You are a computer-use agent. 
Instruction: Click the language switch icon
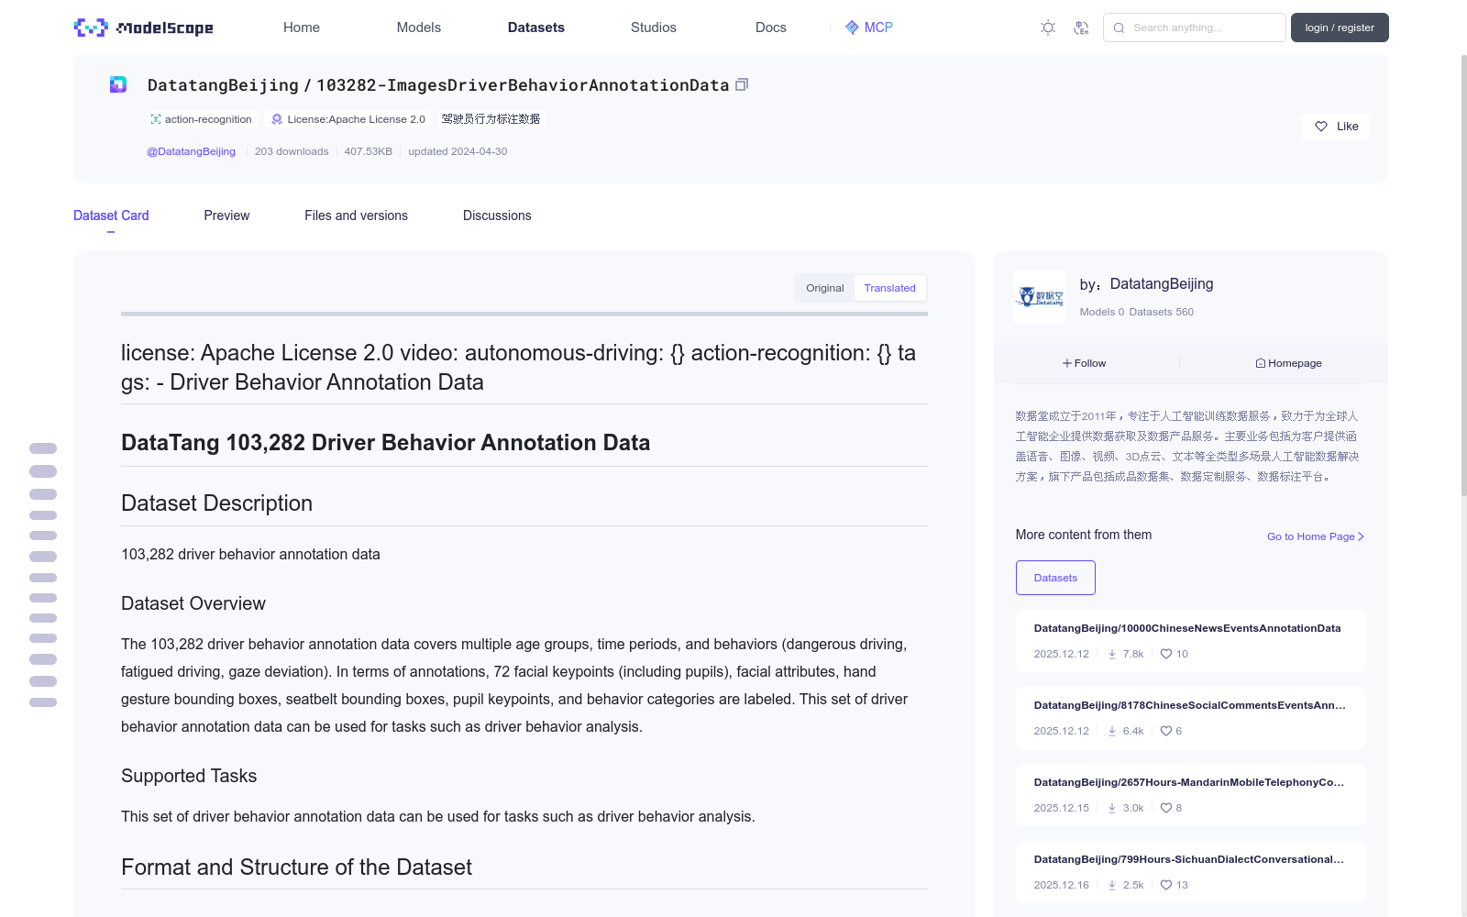[x=1081, y=28]
